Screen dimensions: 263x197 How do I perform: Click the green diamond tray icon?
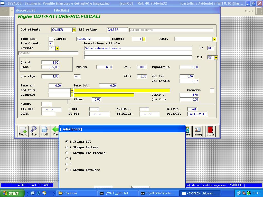tap(249, 193)
